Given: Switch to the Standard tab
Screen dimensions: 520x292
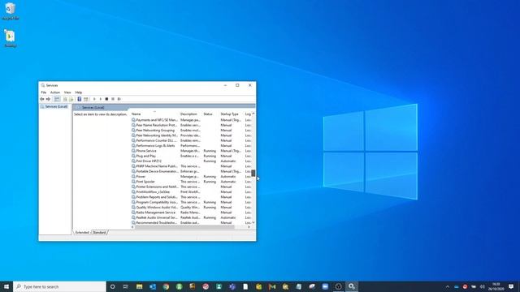Looking at the screenshot, I should (99, 233).
